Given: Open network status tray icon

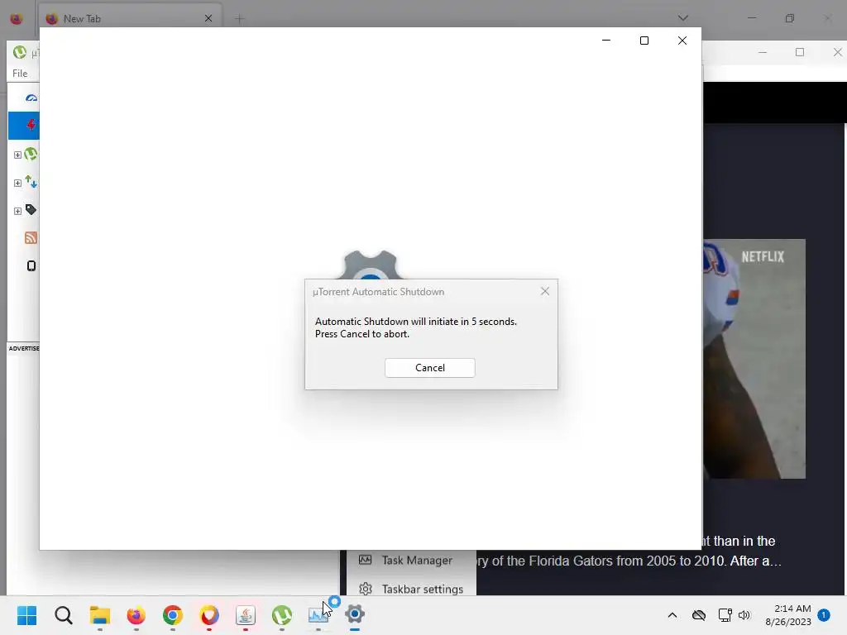Looking at the screenshot, I should point(725,615).
